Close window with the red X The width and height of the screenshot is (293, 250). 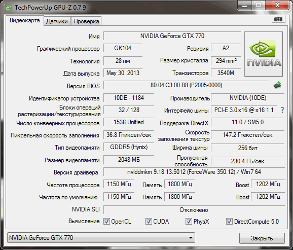tap(277, 6)
